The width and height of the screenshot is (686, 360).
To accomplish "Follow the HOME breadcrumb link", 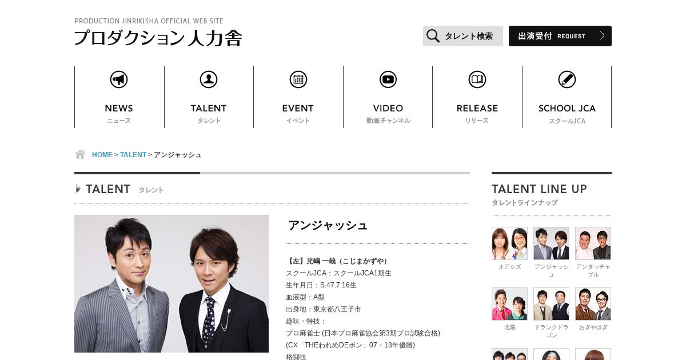I will click(x=102, y=155).
